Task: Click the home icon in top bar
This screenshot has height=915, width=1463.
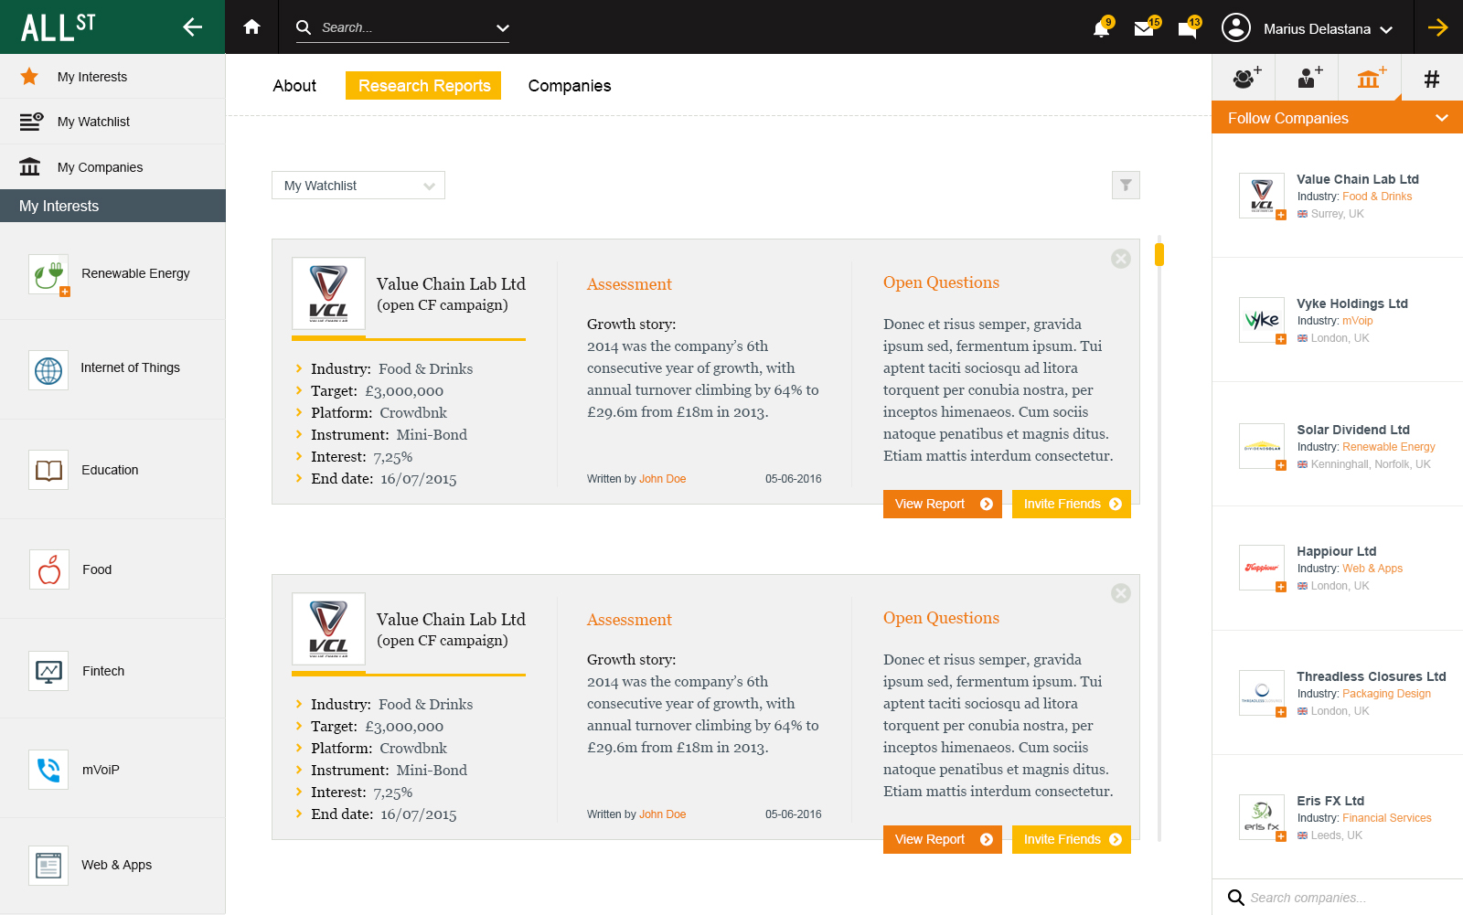Action: pyautogui.click(x=252, y=27)
